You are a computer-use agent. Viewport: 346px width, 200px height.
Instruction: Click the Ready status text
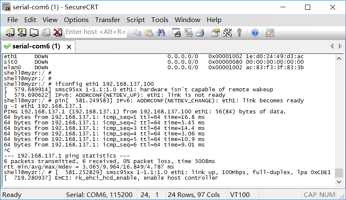(x=12, y=195)
